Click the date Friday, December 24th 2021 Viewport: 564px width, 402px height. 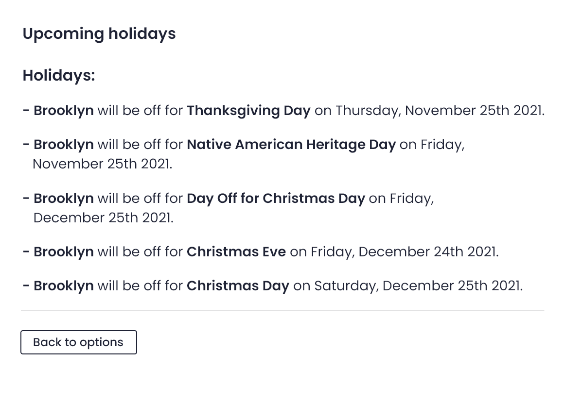click(x=405, y=252)
